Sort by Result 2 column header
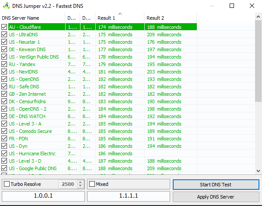Screen dimensions: 262x206 170,18
